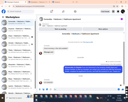Click 'Good morning, is this still available?' received message
The height and width of the screenshot is (102, 128).
56,48
